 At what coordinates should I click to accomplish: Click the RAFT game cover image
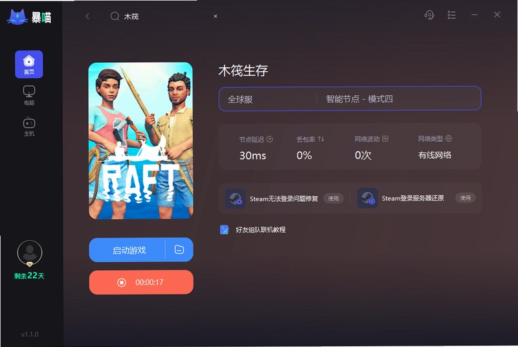(x=141, y=140)
